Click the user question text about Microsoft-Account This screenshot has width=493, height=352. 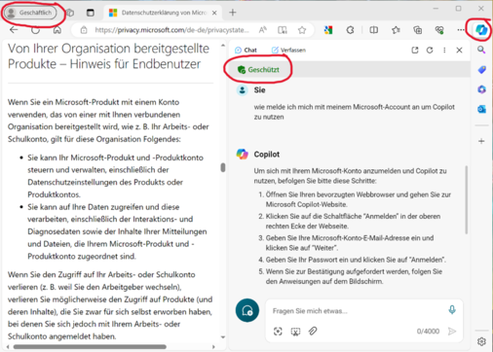[x=354, y=112]
